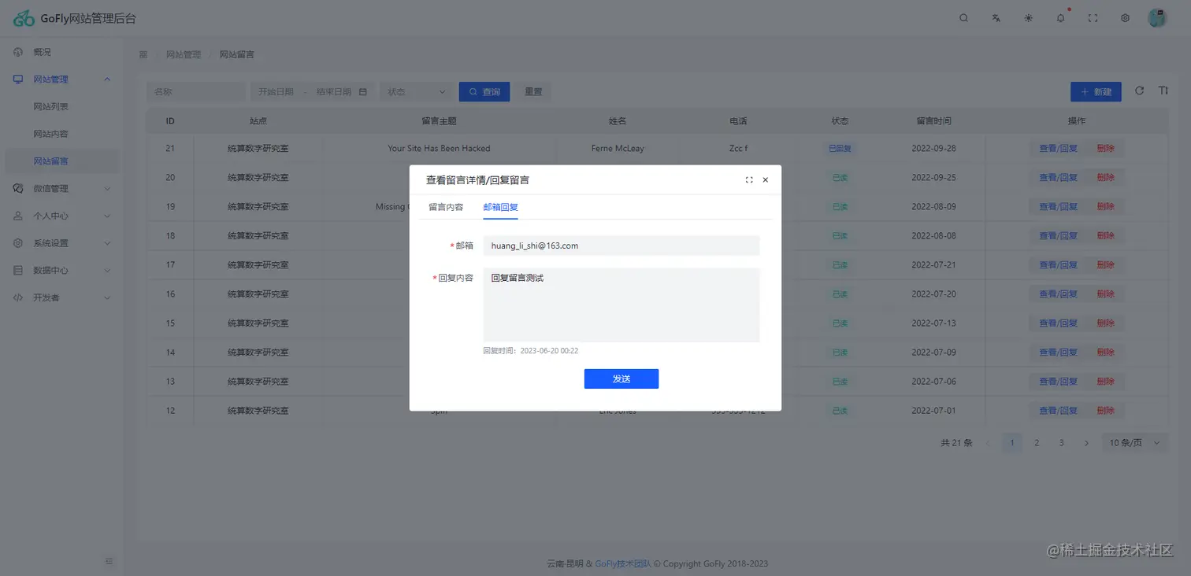
Task: Click the 网站管理 monitor icon
Action: [x=18, y=79]
